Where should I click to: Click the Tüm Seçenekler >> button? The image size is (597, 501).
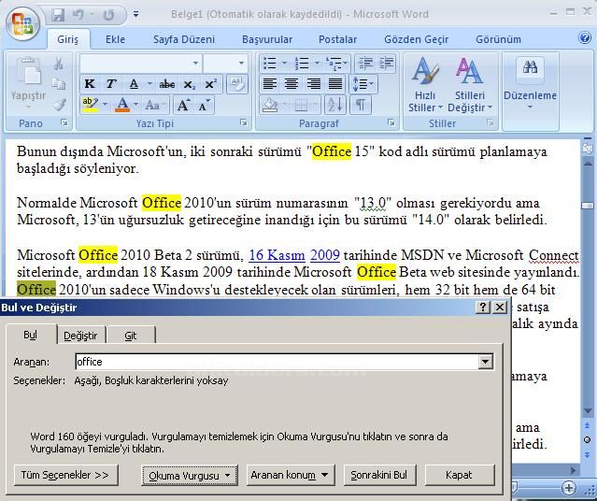(65, 475)
